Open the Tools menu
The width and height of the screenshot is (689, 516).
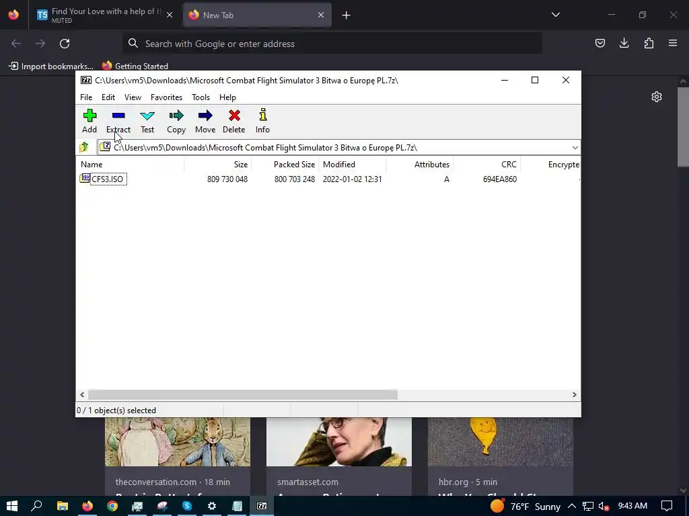pos(201,97)
